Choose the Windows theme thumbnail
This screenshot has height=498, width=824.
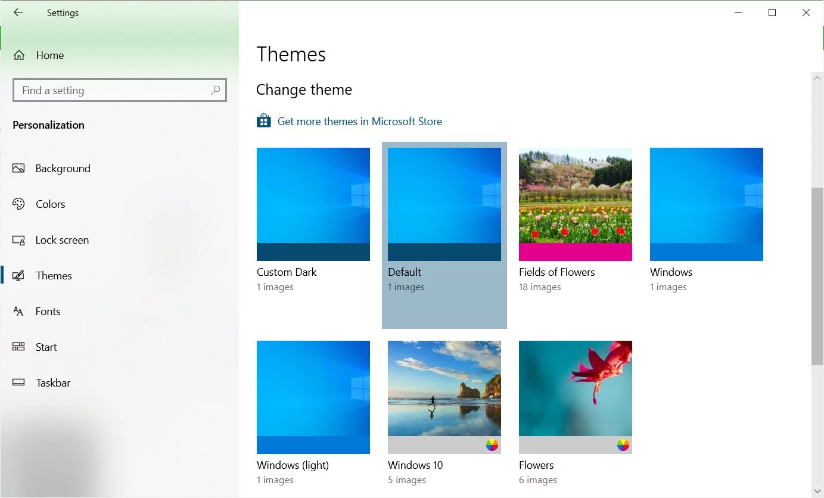coord(707,204)
